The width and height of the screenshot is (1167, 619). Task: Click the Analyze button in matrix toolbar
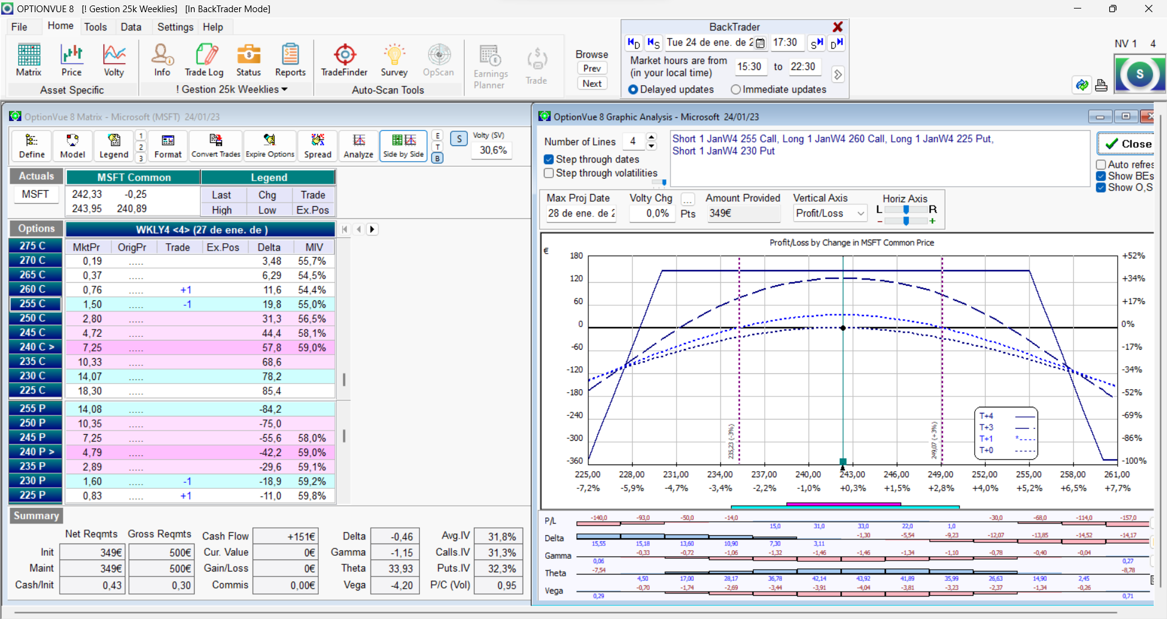[x=358, y=146]
